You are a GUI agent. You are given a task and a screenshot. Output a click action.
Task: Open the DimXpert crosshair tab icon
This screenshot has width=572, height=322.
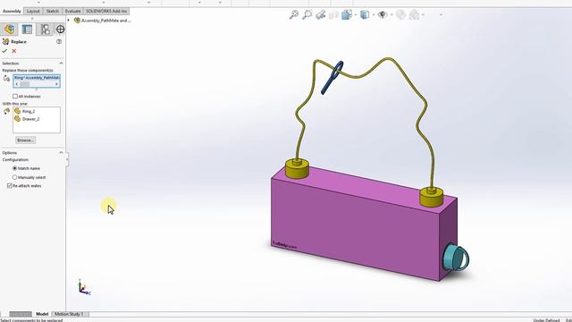point(60,30)
